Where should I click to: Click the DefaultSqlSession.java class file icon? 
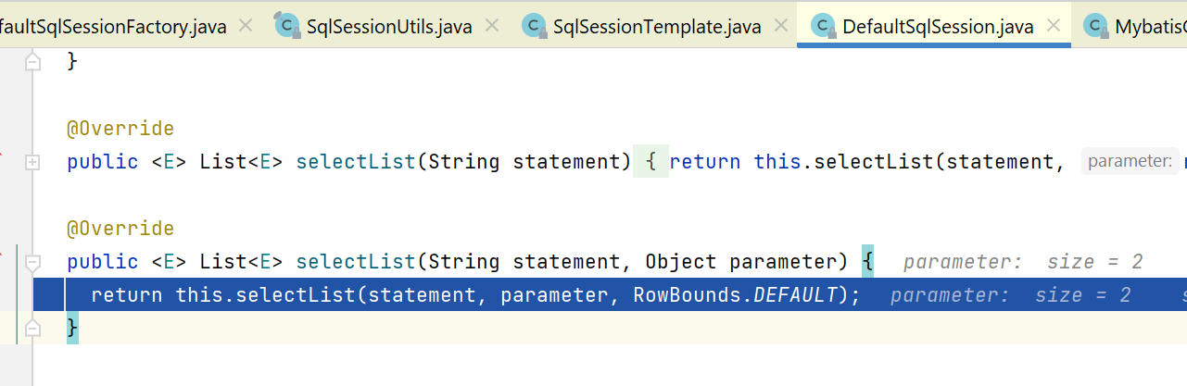(x=822, y=26)
